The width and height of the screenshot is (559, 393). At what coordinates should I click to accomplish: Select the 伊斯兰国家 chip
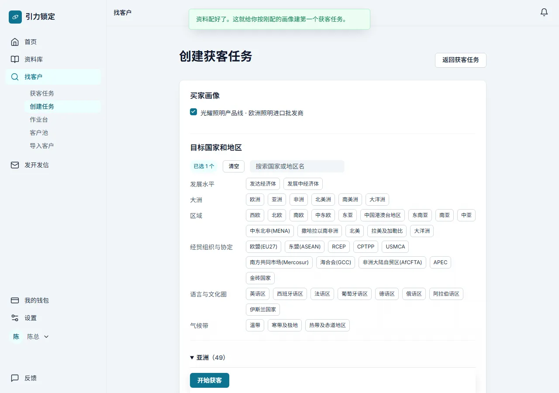tap(263, 310)
